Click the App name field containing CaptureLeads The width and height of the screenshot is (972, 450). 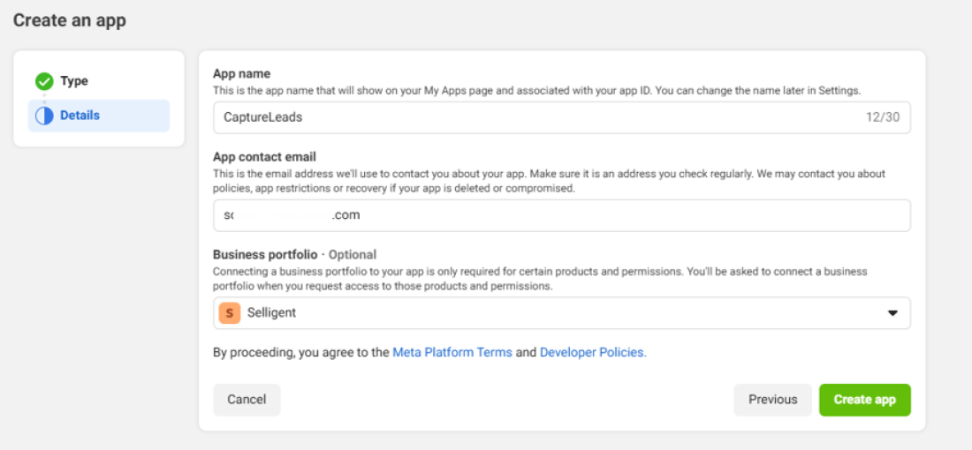(530, 117)
